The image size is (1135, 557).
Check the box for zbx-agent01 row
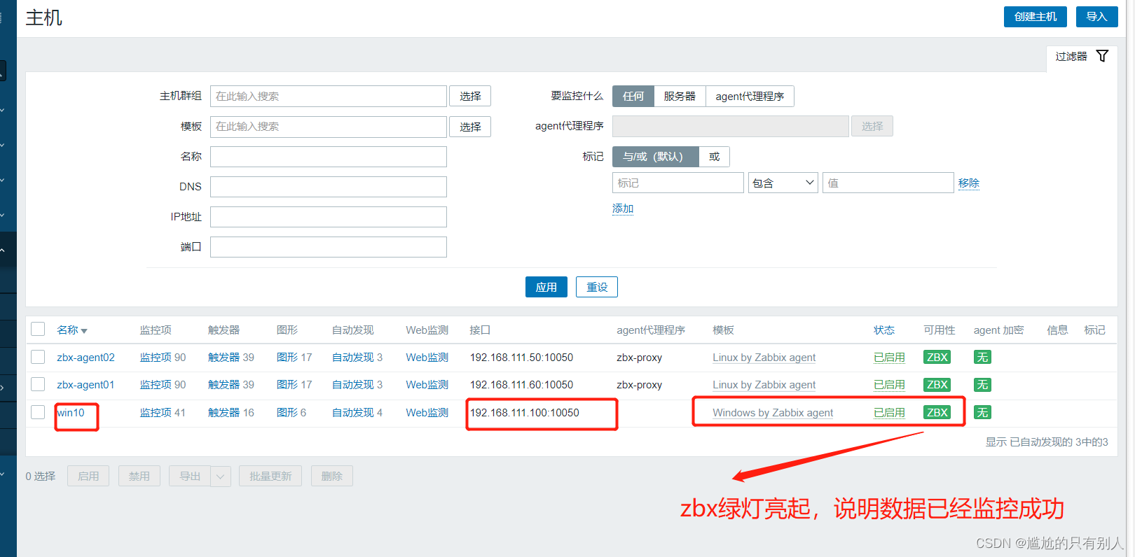click(x=38, y=384)
